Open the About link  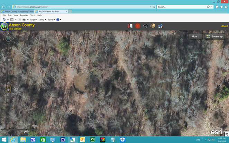(x=224, y=26)
